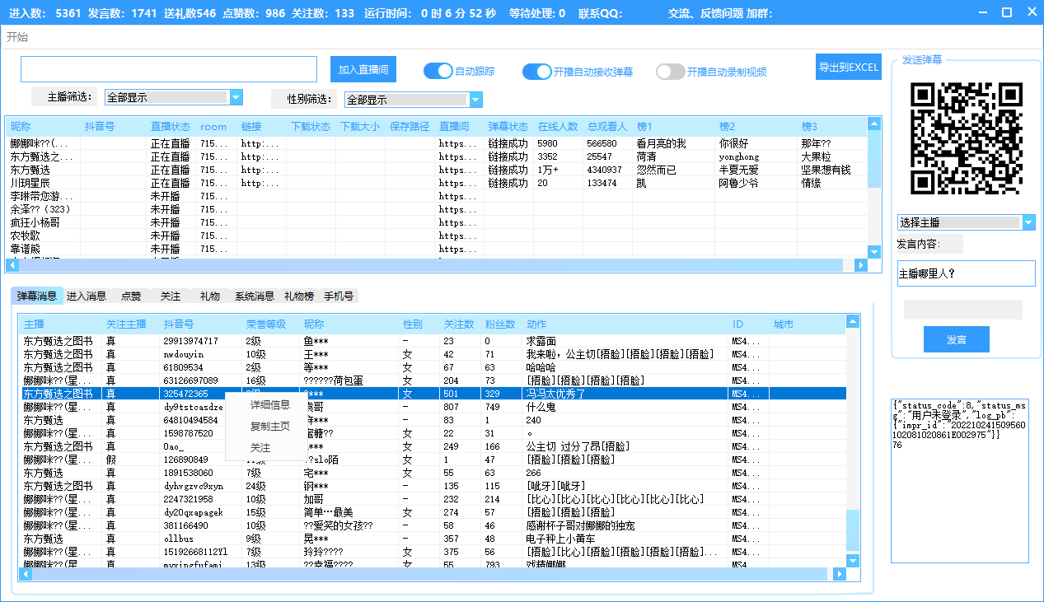Image resolution: width=1044 pixels, height=602 pixels.
Task: Open the 开始 menu
Action: tap(17, 37)
